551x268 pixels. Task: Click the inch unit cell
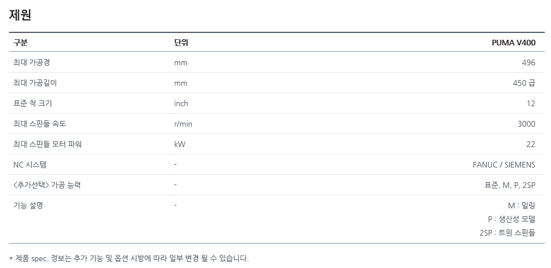click(181, 103)
